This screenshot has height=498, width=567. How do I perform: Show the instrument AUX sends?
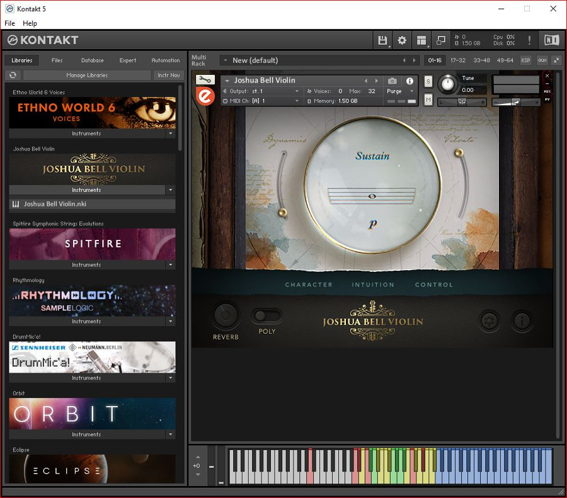point(547,91)
